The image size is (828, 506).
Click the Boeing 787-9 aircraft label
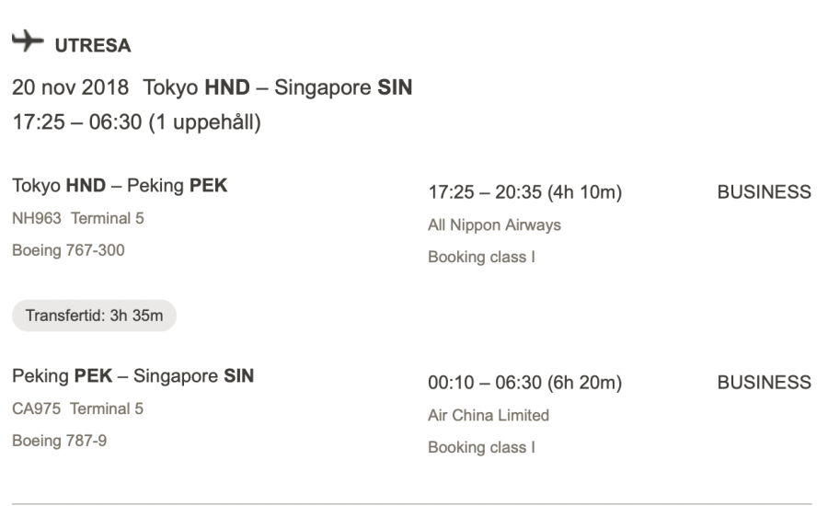click(x=59, y=441)
